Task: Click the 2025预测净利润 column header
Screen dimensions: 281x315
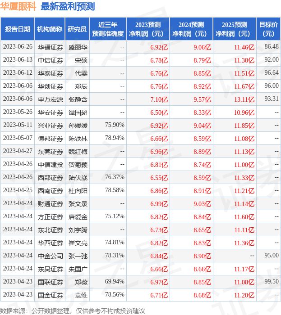Action: (235, 29)
